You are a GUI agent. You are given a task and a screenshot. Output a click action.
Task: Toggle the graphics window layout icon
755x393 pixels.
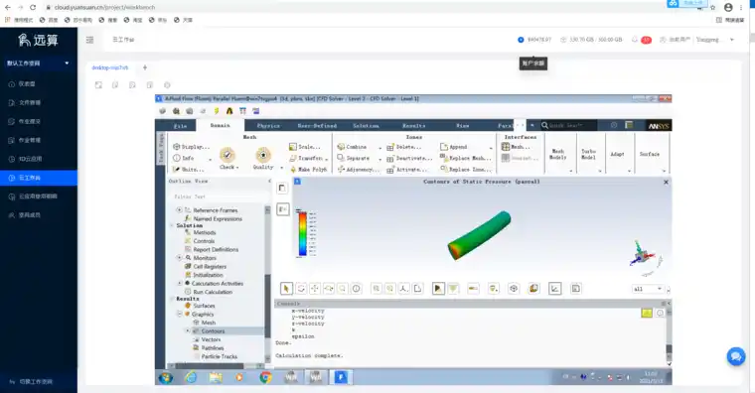[x=282, y=189]
